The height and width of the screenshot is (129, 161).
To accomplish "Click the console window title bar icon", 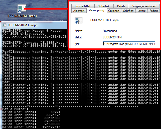I will click(x=5, y=25).
